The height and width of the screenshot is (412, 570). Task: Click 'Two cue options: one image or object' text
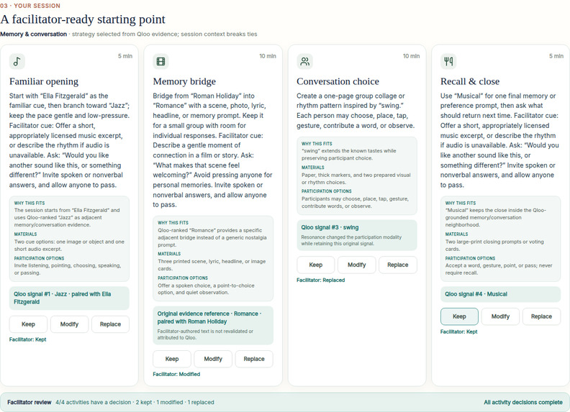69,245
